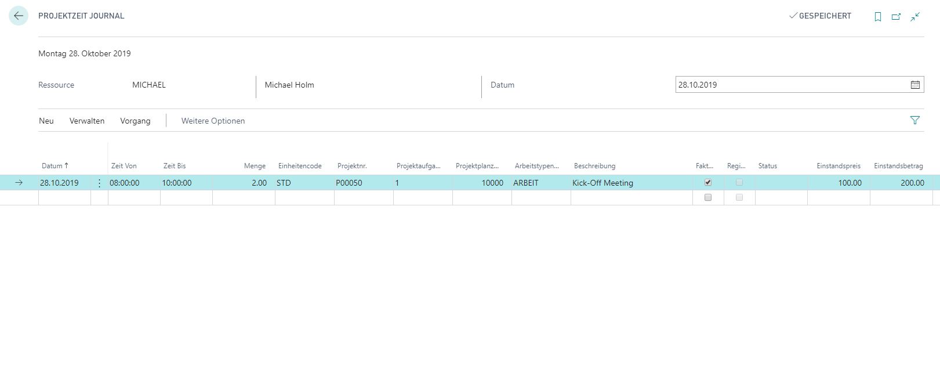Open row options menu for 28.10.2019 line
The image size is (940, 369).
click(99, 183)
